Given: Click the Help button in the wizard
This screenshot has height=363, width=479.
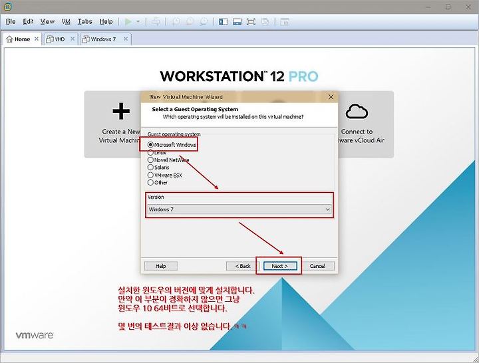Looking at the screenshot, I should coord(161,266).
